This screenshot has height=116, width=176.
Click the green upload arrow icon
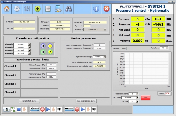pyautogui.click(x=38, y=9)
